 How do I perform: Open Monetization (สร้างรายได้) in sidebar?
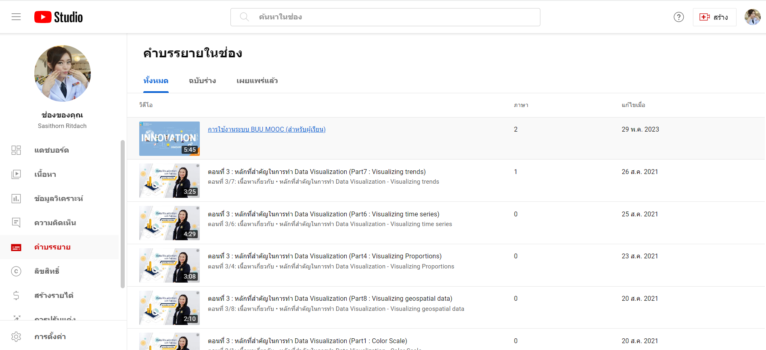[54, 296]
